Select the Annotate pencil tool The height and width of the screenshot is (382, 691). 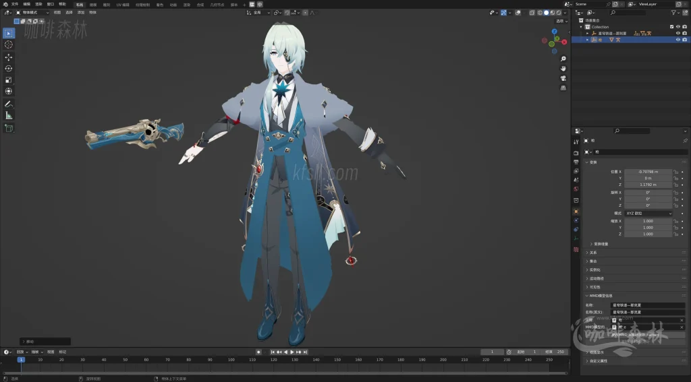coord(8,104)
